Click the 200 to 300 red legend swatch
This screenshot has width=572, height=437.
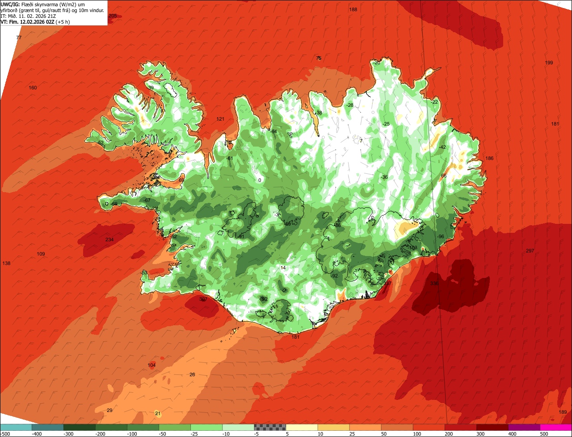(x=461, y=427)
